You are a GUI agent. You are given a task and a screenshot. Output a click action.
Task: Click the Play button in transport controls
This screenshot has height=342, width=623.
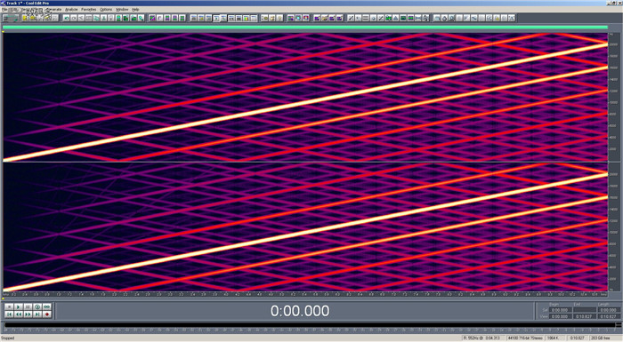pyautogui.click(x=19, y=306)
